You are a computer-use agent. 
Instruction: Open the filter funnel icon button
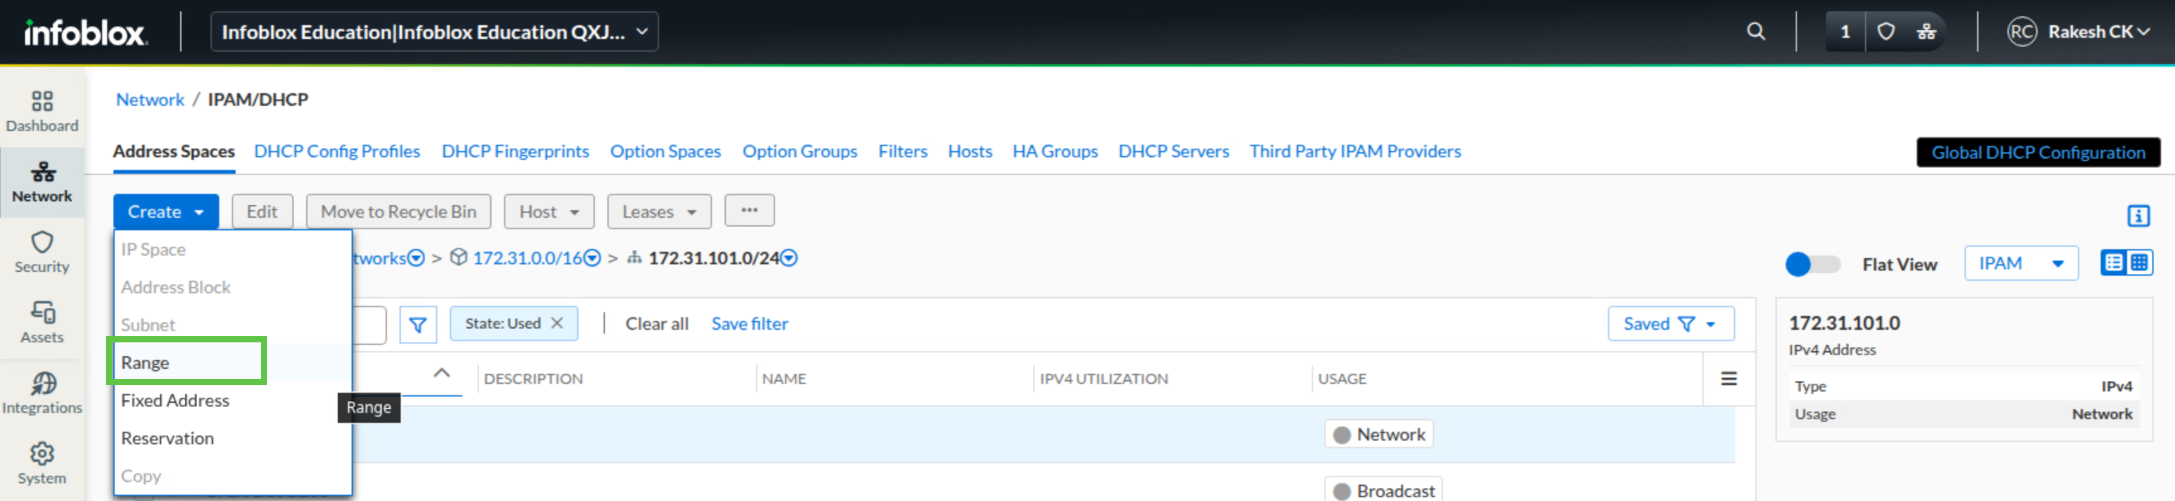(x=418, y=325)
